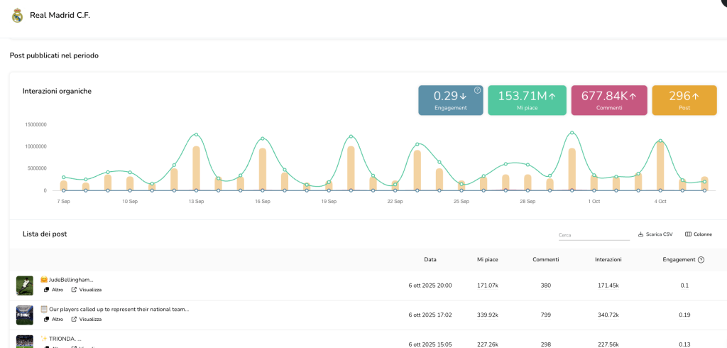Toggle the orange Post metric card
The image size is (727, 348).
(684, 100)
